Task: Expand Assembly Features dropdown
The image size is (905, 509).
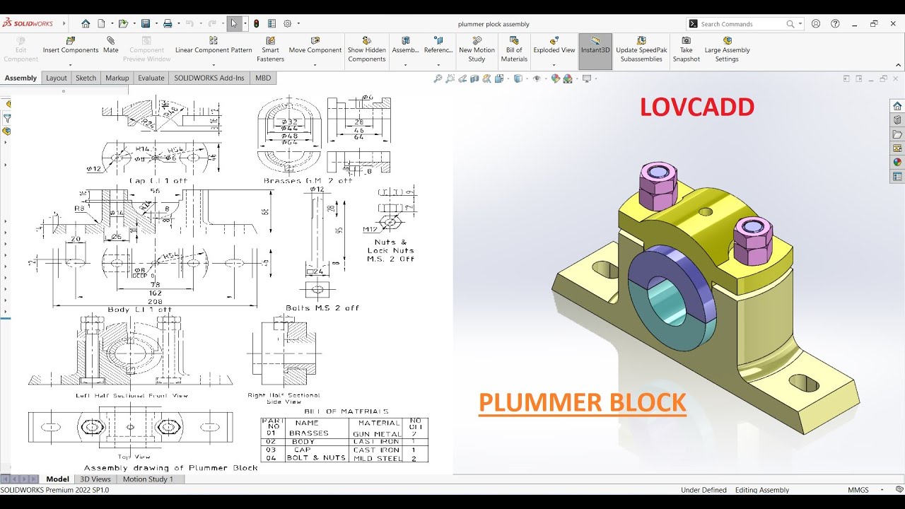Action: [405, 65]
